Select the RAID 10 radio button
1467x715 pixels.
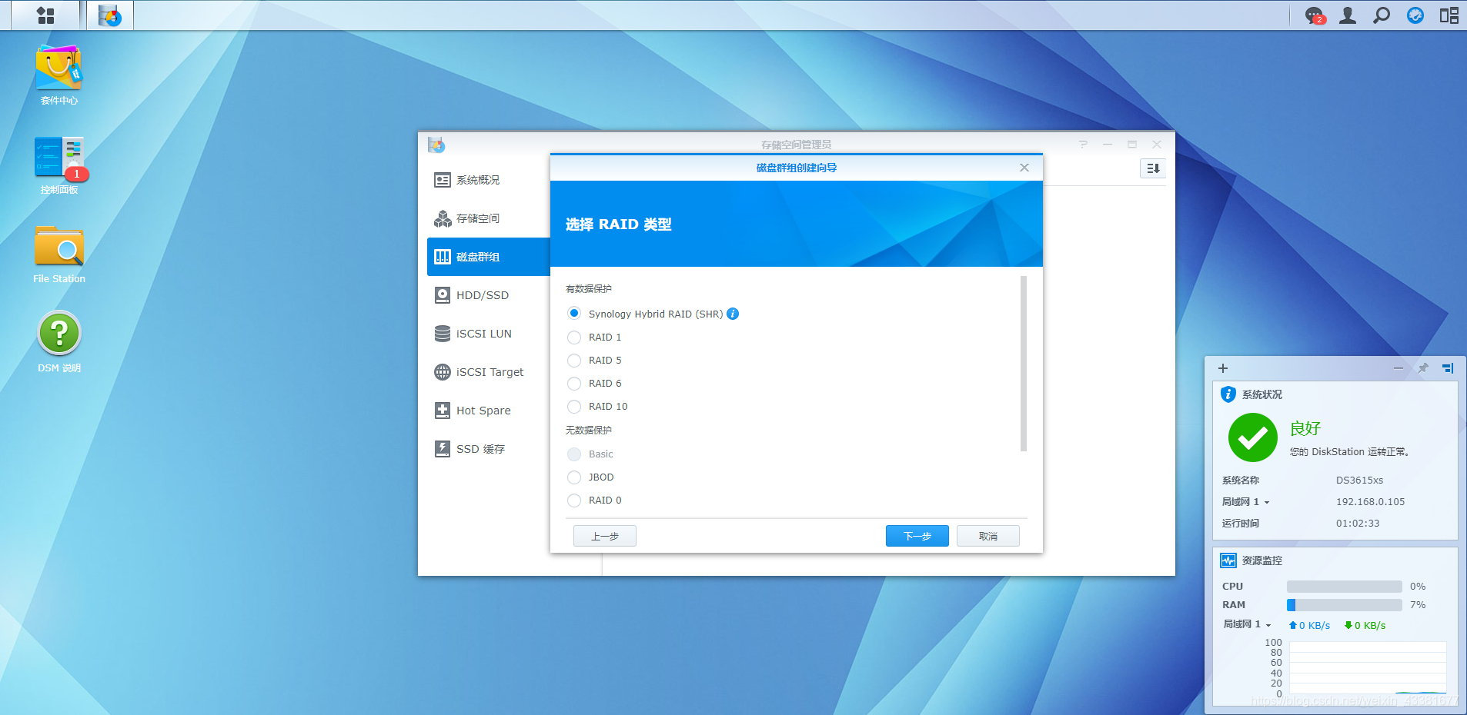point(574,406)
